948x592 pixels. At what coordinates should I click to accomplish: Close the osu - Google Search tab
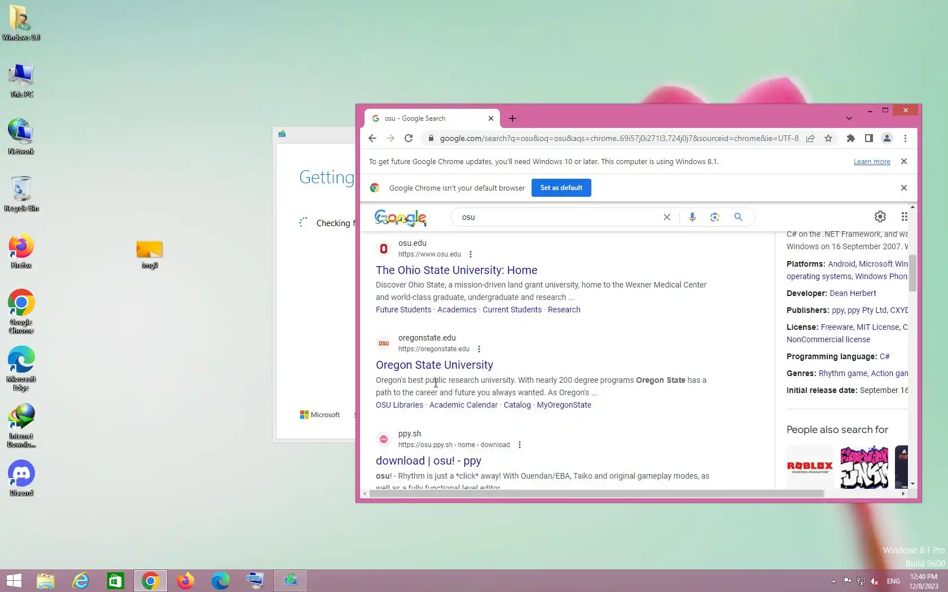tap(491, 118)
